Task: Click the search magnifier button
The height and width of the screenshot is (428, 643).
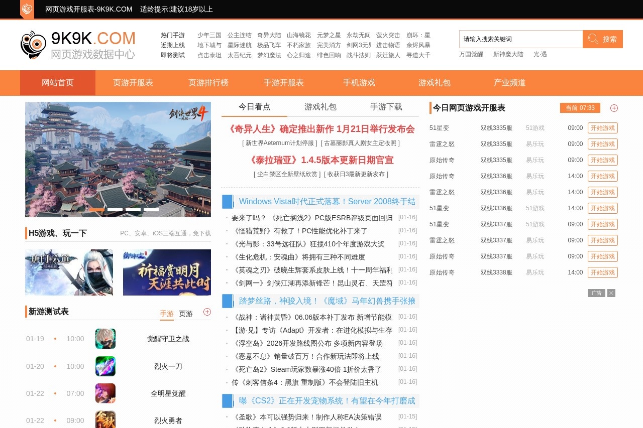Action: [603, 39]
